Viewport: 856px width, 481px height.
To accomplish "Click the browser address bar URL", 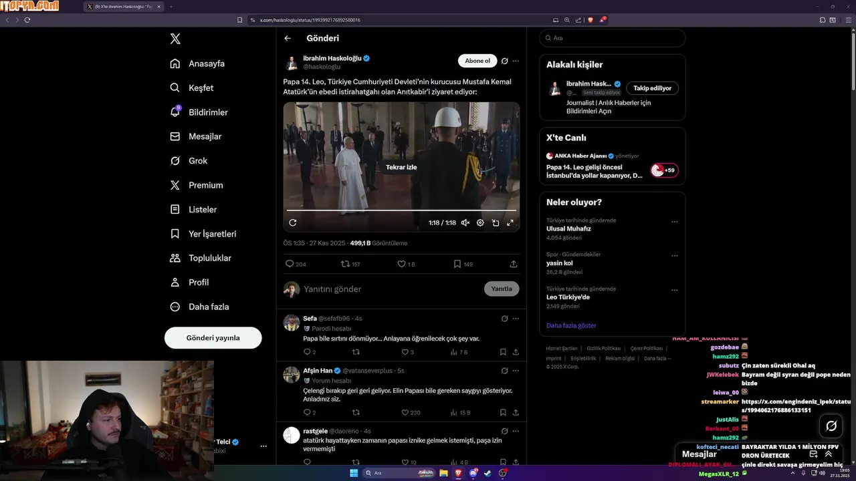I will click(310, 20).
